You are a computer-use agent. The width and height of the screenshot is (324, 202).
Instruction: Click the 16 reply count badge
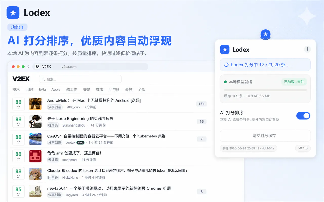pyautogui.click(x=201, y=121)
